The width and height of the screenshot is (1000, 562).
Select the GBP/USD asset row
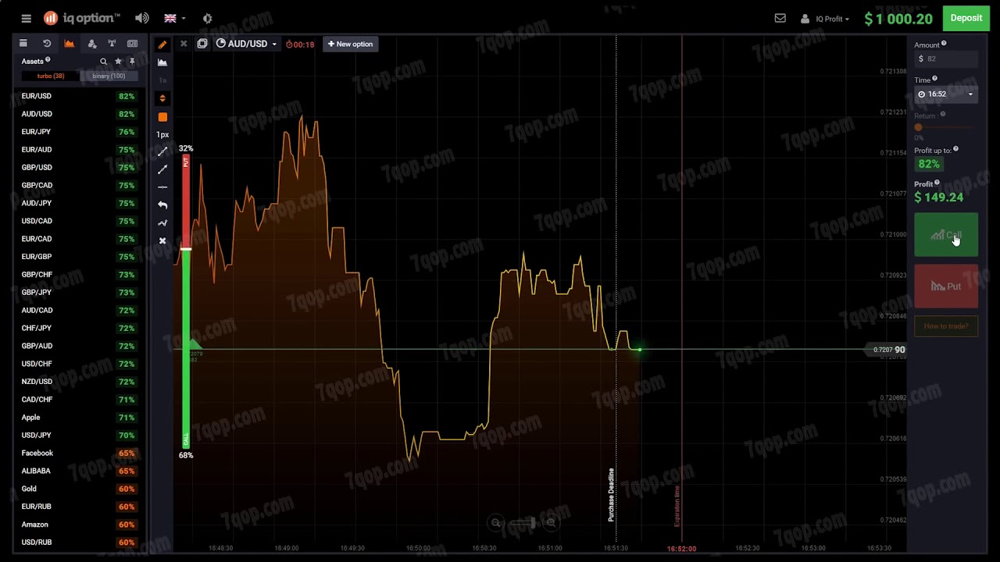78,167
